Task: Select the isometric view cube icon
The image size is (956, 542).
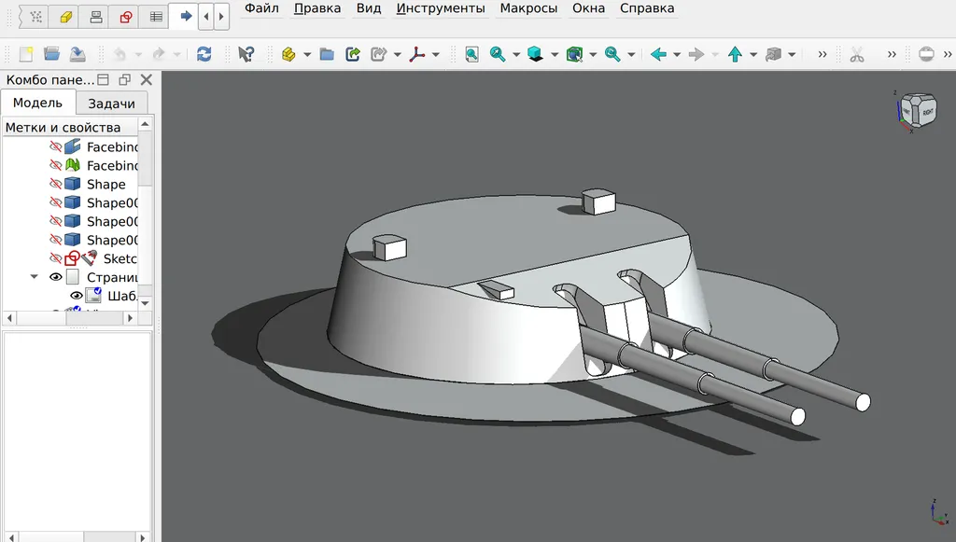Action: [x=534, y=54]
